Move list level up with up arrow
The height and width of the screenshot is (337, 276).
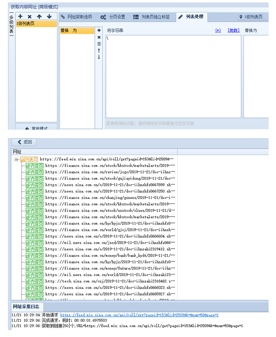[39, 16]
